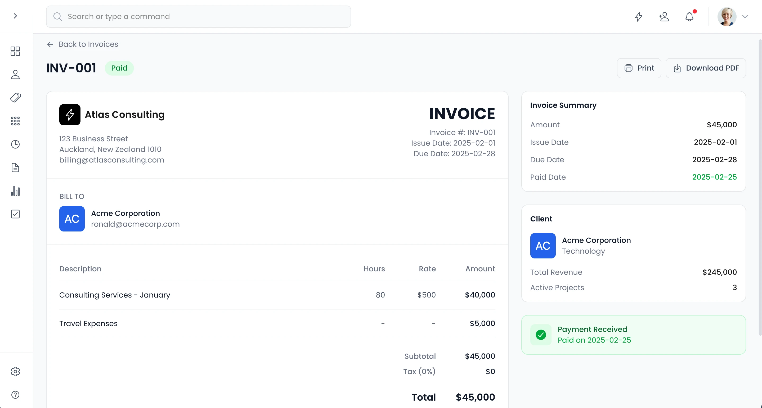Check notifications via the bell icon
This screenshot has width=762, height=408.
(689, 17)
